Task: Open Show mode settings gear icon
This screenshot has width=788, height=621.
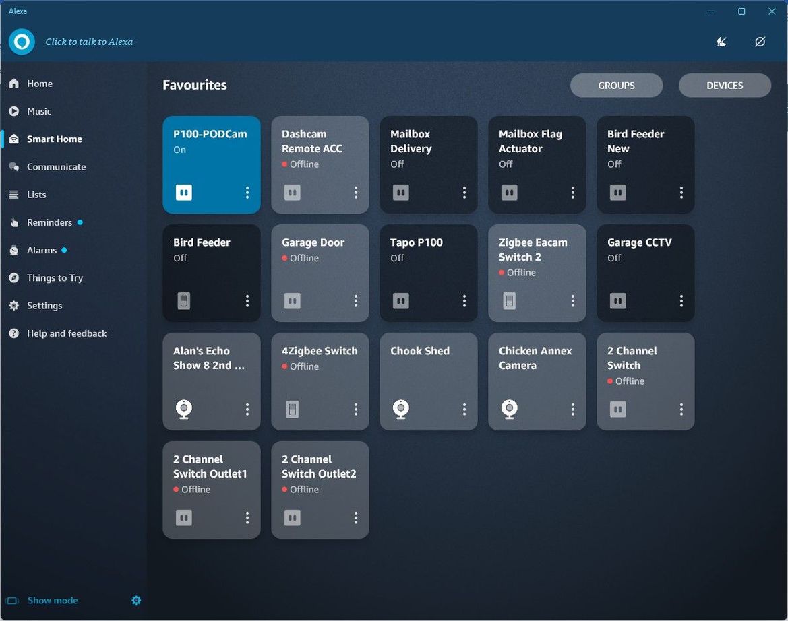Action: [x=136, y=600]
